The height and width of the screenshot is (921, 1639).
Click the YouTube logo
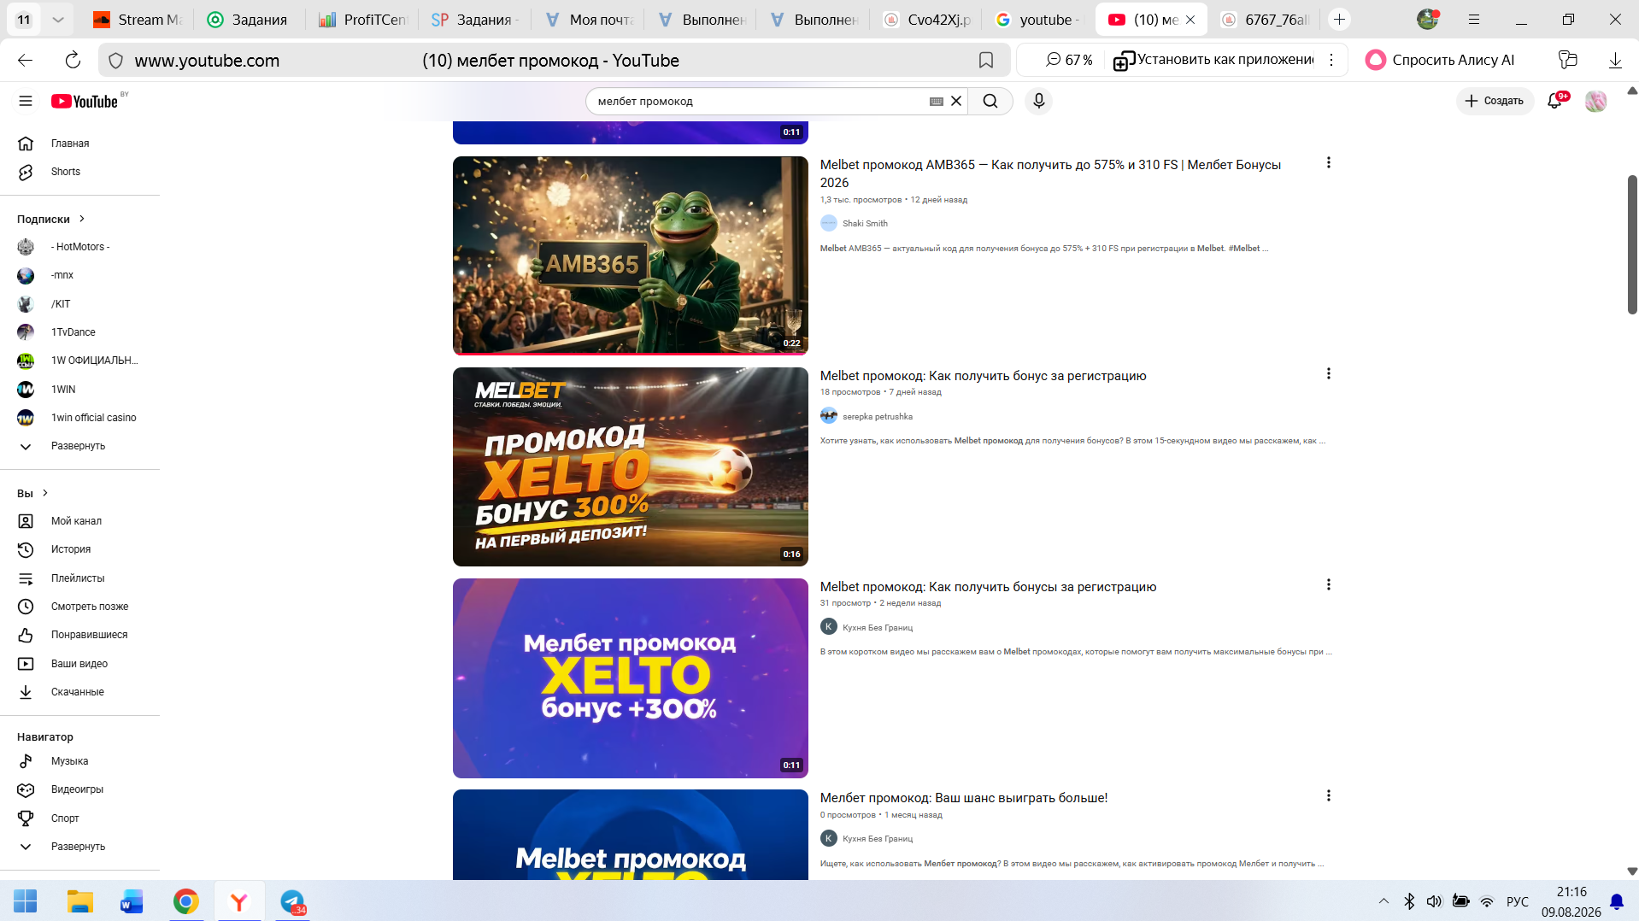pos(84,101)
